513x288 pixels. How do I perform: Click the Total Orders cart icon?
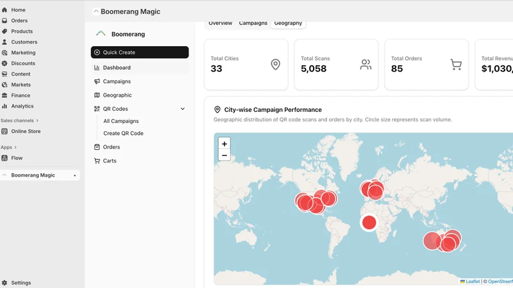point(456,65)
